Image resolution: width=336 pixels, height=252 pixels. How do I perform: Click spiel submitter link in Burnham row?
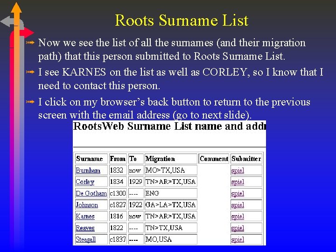[x=238, y=170]
